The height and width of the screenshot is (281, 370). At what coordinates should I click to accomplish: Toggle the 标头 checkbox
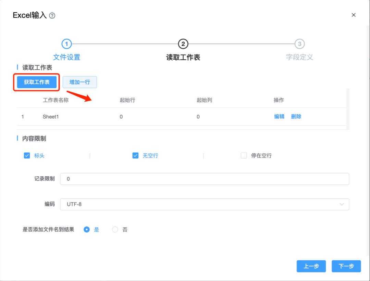pyautogui.click(x=27, y=155)
